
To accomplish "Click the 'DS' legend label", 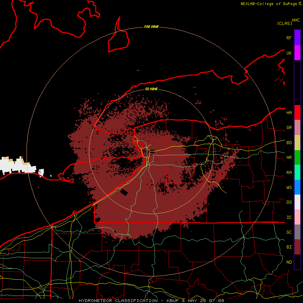I will point(289,202).
